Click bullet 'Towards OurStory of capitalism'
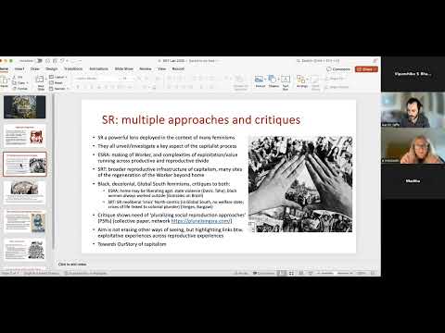Screen dimensions: 445x333 (x=132, y=244)
